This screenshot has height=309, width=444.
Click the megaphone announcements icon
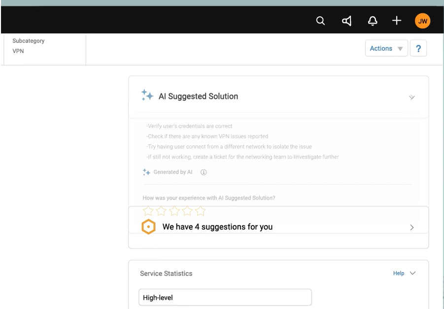click(347, 21)
